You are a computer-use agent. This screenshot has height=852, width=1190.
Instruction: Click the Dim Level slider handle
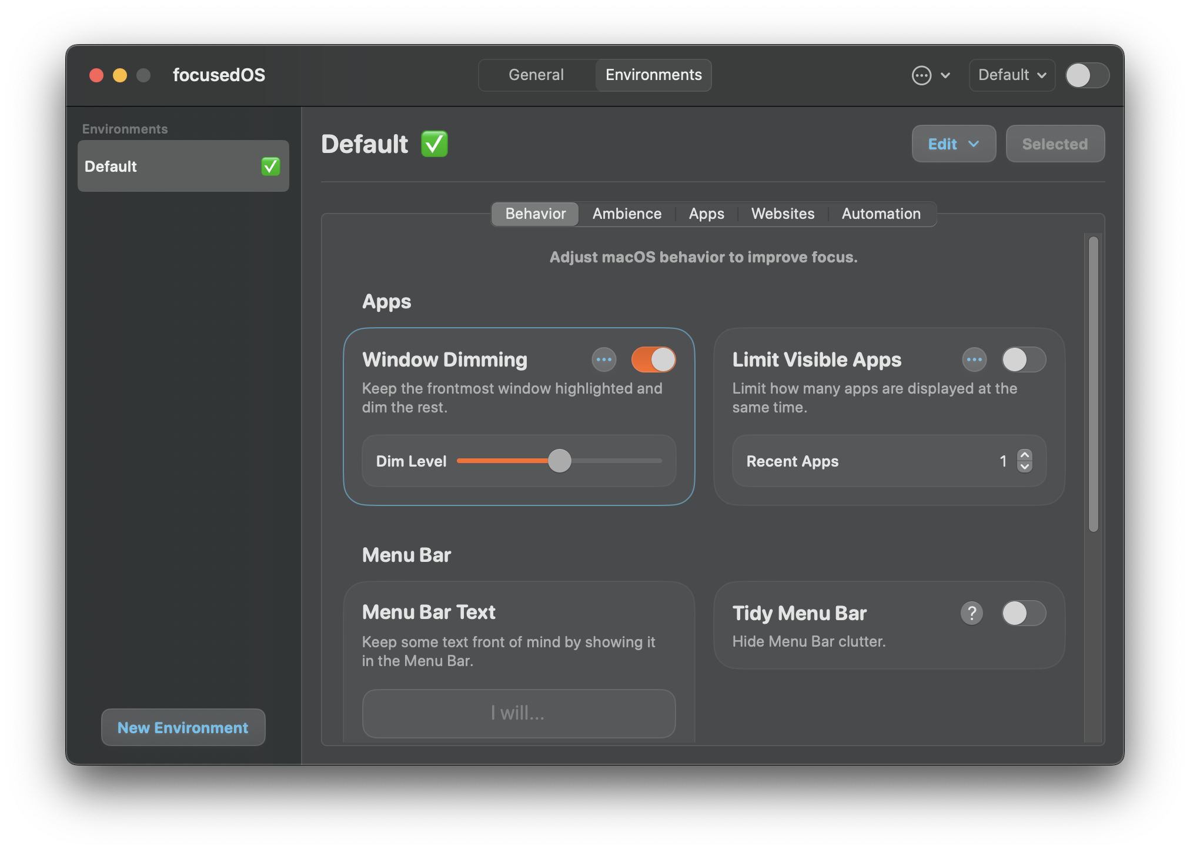coord(559,461)
